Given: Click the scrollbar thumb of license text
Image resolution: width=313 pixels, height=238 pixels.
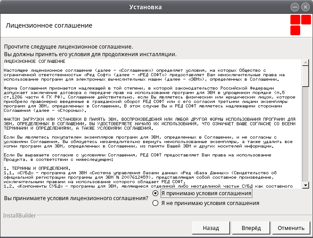Looking at the screenshot, I should [x=305, y=76].
